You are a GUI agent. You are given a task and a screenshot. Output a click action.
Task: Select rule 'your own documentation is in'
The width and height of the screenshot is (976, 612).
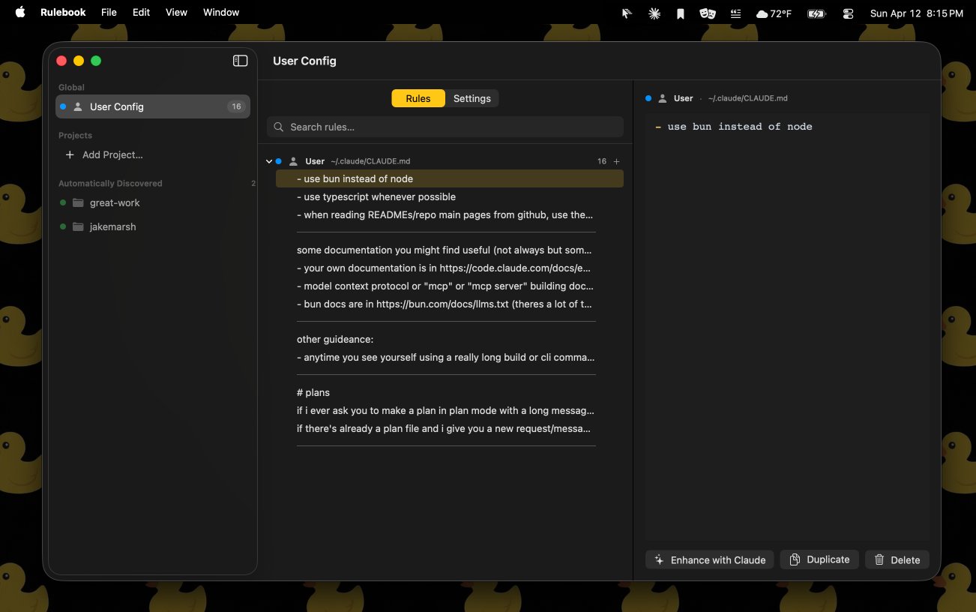(450, 268)
